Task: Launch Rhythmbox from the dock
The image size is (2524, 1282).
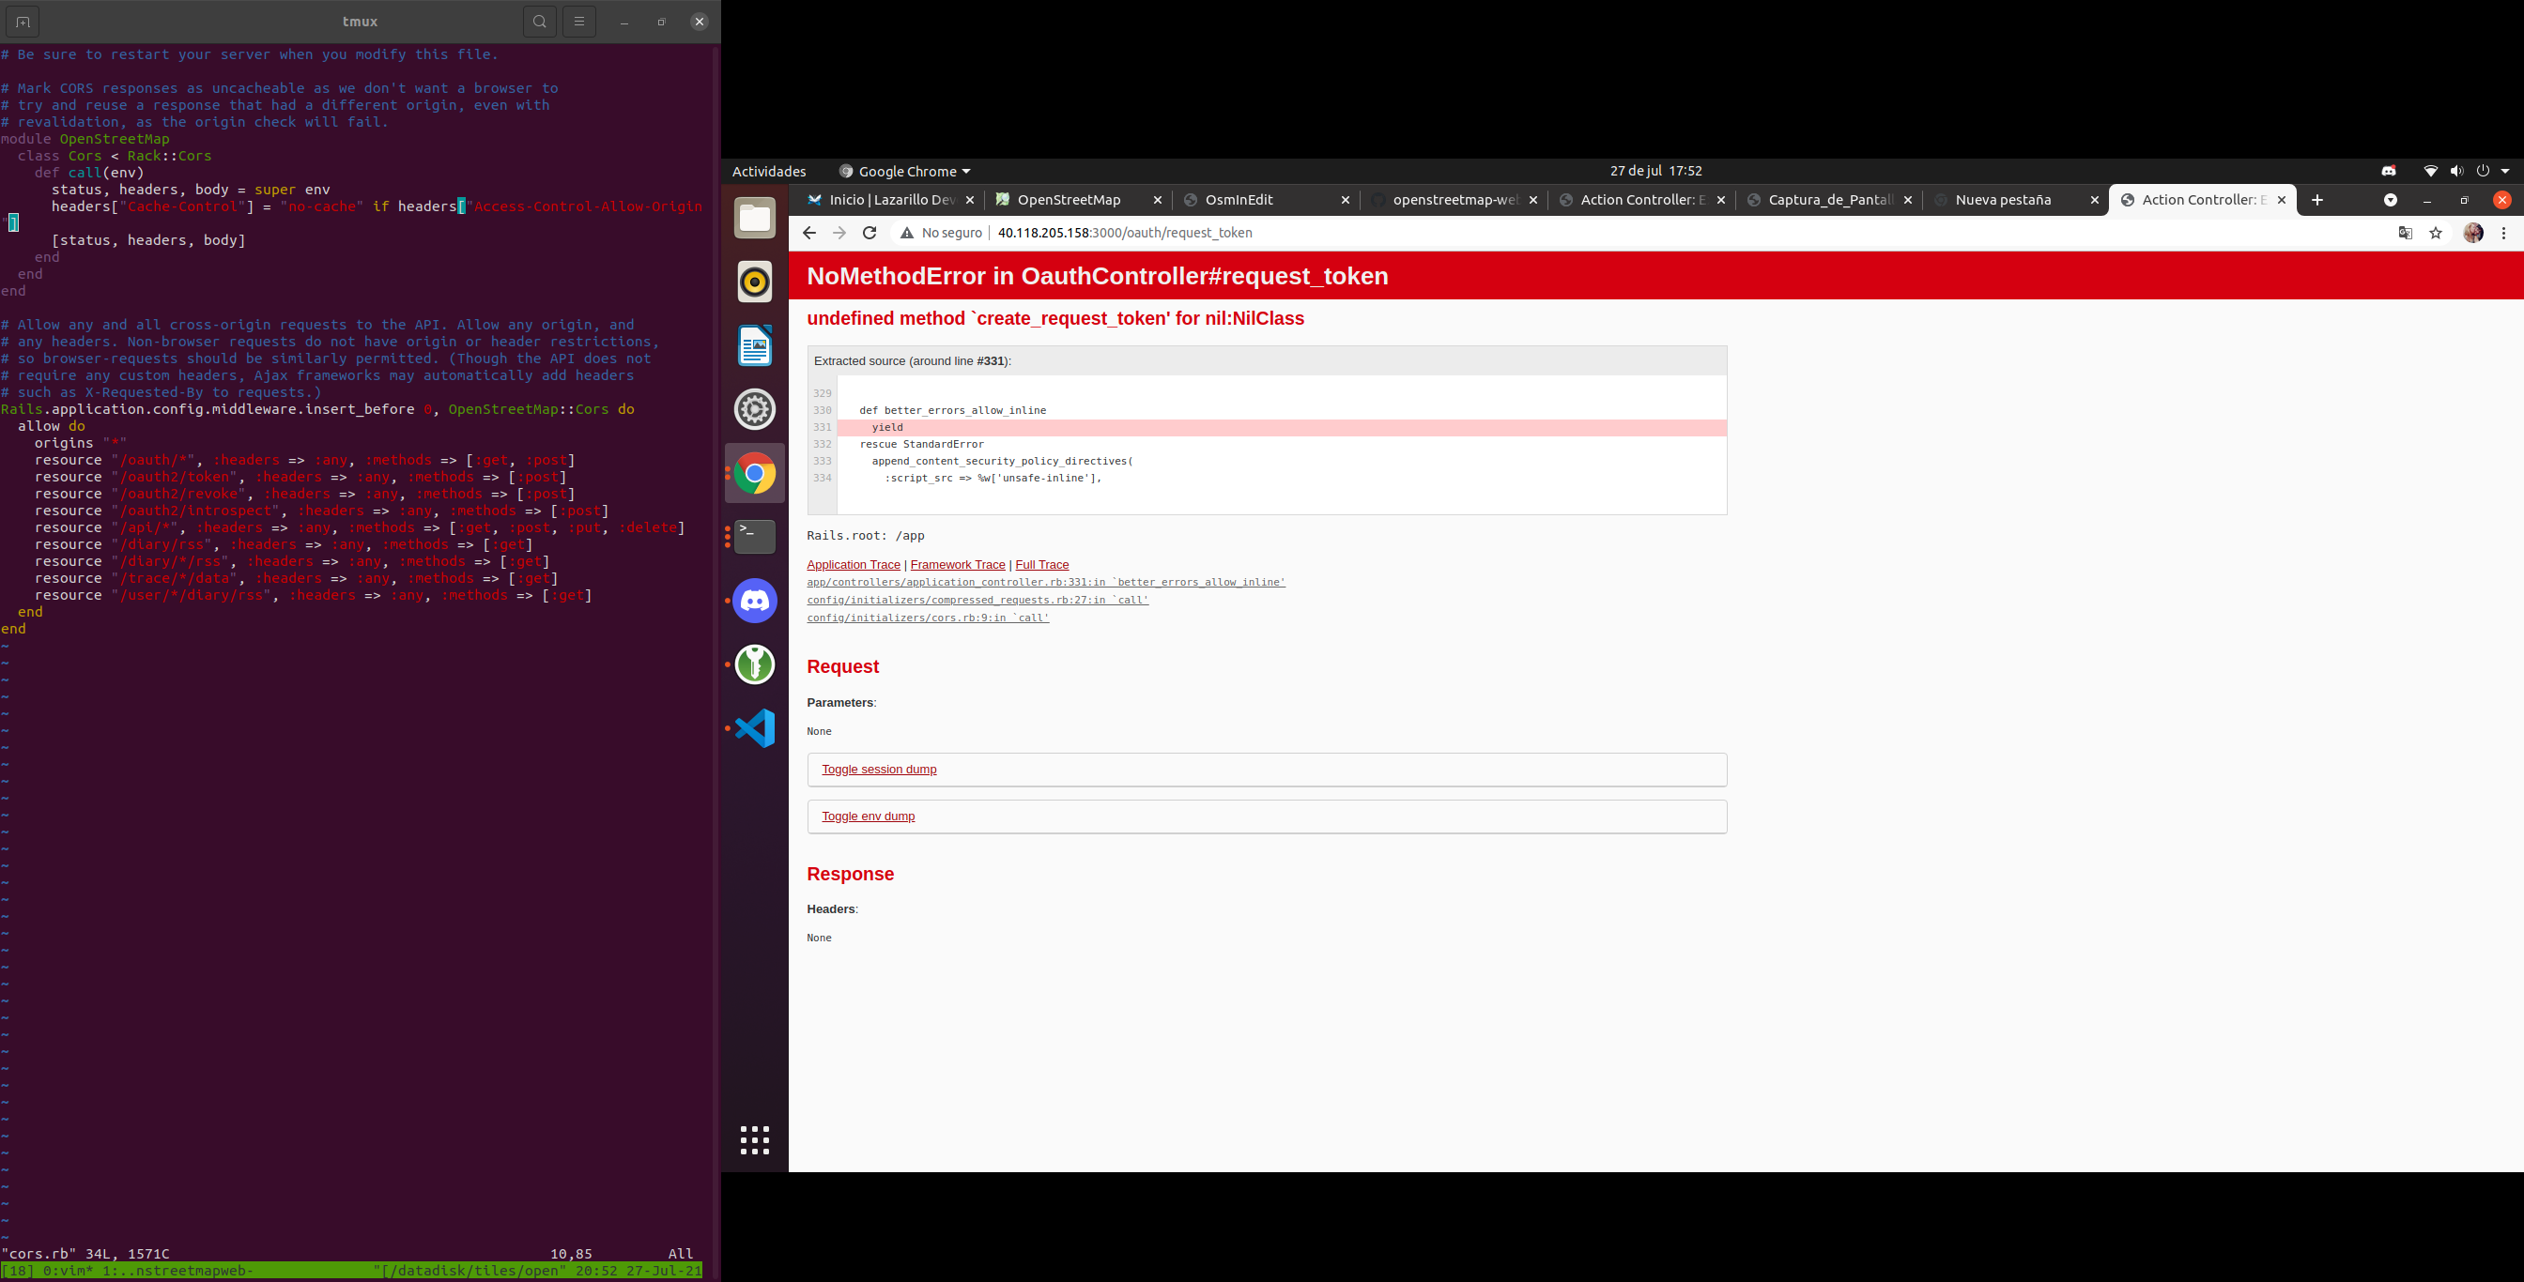Action: click(754, 282)
